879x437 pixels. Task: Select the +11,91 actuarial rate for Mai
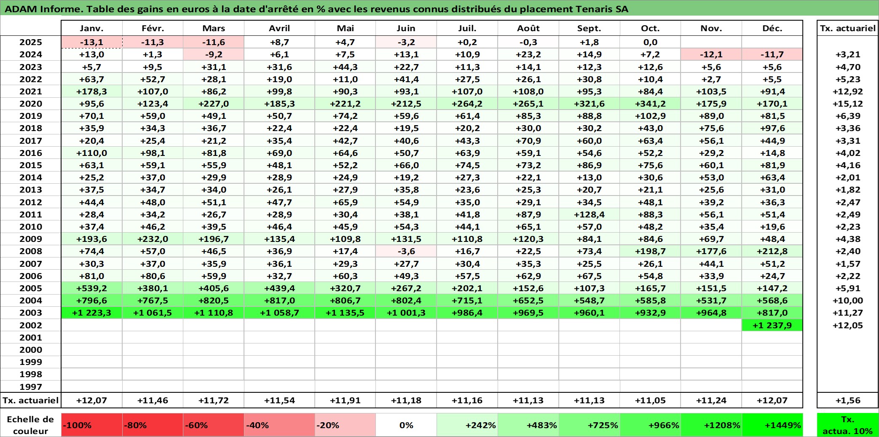click(x=345, y=400)
